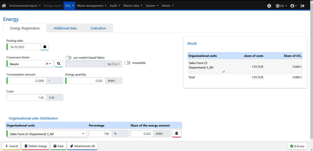Toggle the renewable switch
This screenshot has height=151, width=313.
click(127, 63)
